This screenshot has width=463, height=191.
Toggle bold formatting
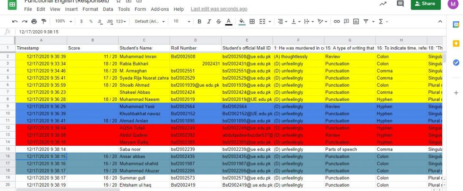tap(199, 22)
